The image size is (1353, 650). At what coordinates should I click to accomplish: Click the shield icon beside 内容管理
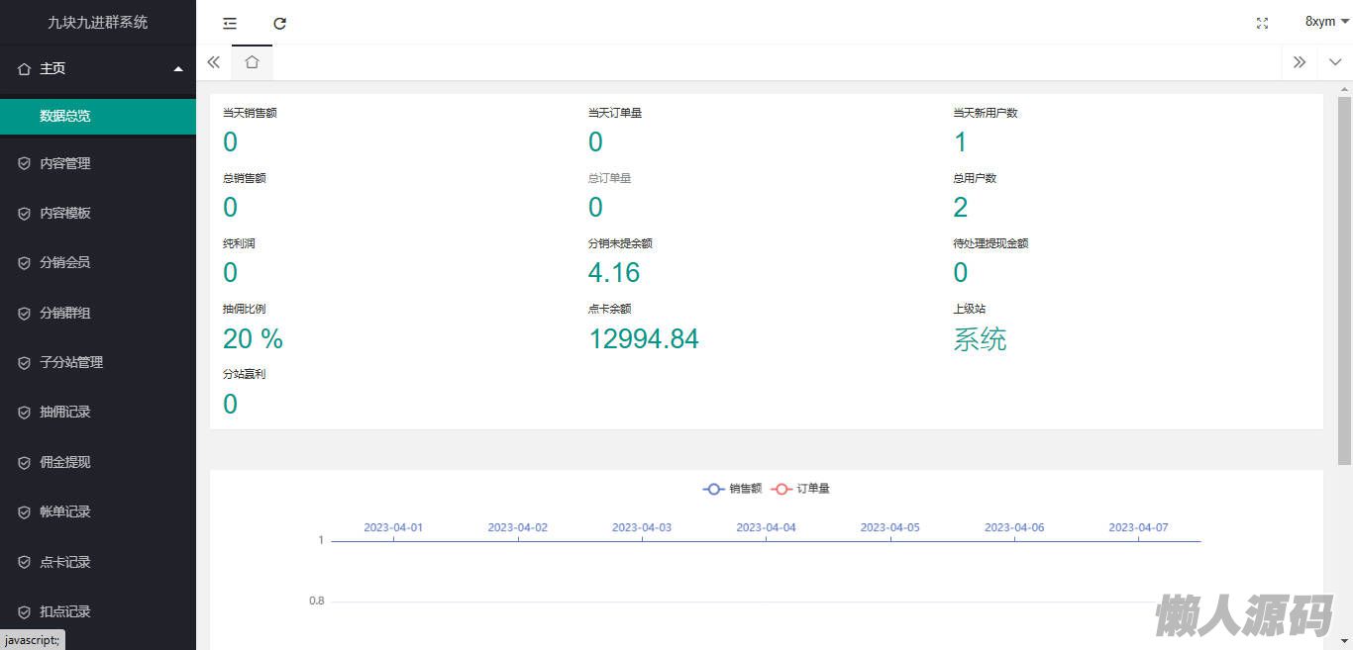click(x=24, y=163)
